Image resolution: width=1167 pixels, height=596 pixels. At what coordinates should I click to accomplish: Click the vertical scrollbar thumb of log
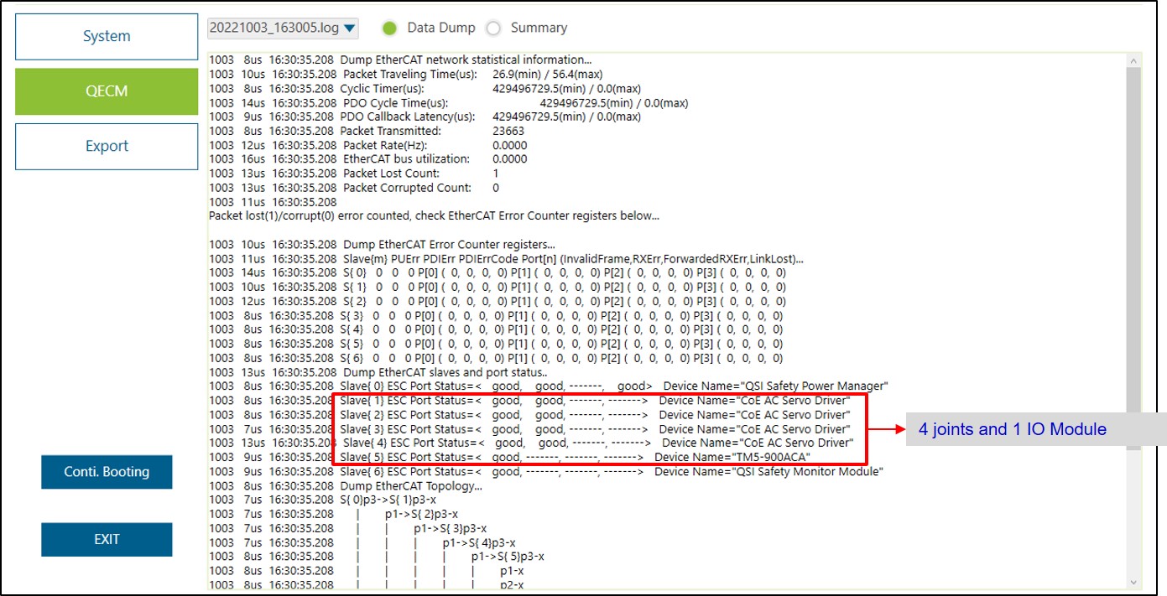(x=1135, y=251)
